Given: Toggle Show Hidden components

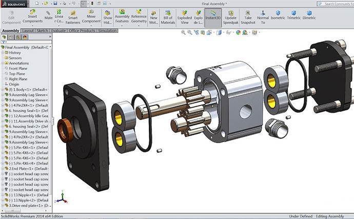Looking at the screenshot, I should [108, 16].
